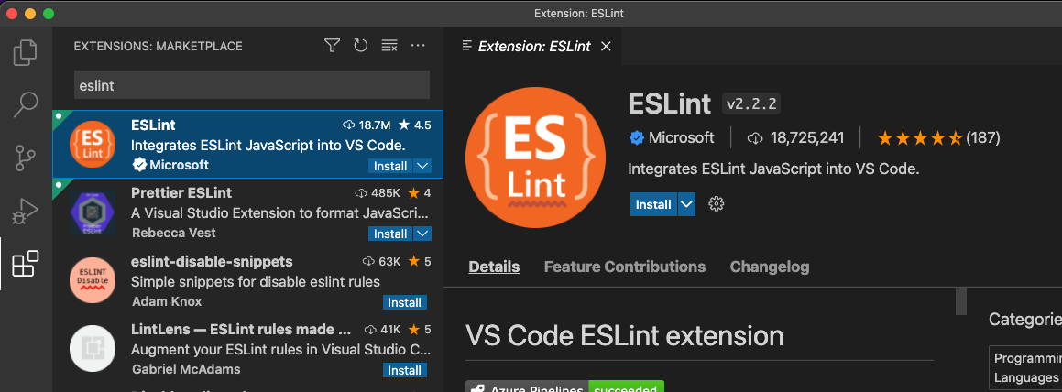This screenshot has width=1062, height=392.
Task: Install ESLint from the details page
Action: [x=653, y=204]
